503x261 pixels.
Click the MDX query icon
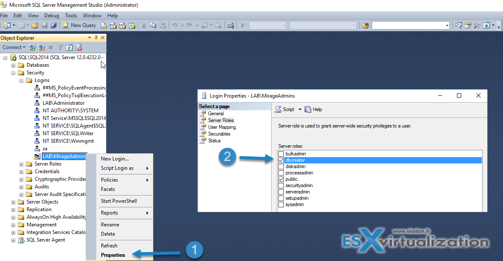(113, 25)
